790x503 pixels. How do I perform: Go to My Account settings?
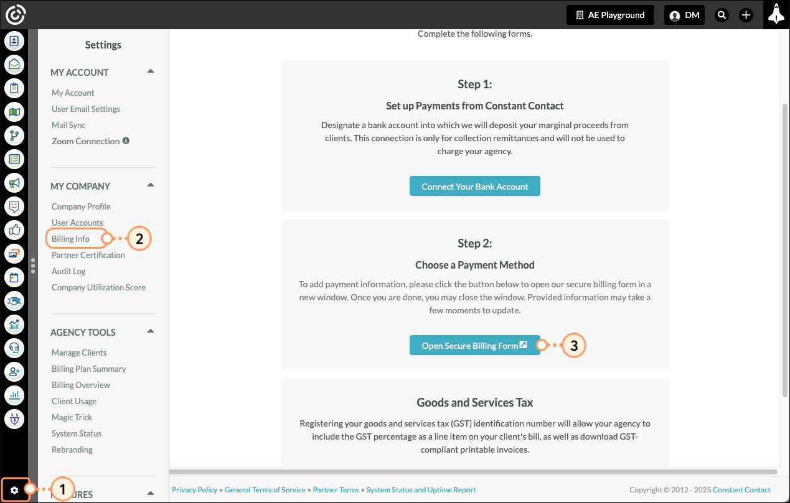point(73,93)
